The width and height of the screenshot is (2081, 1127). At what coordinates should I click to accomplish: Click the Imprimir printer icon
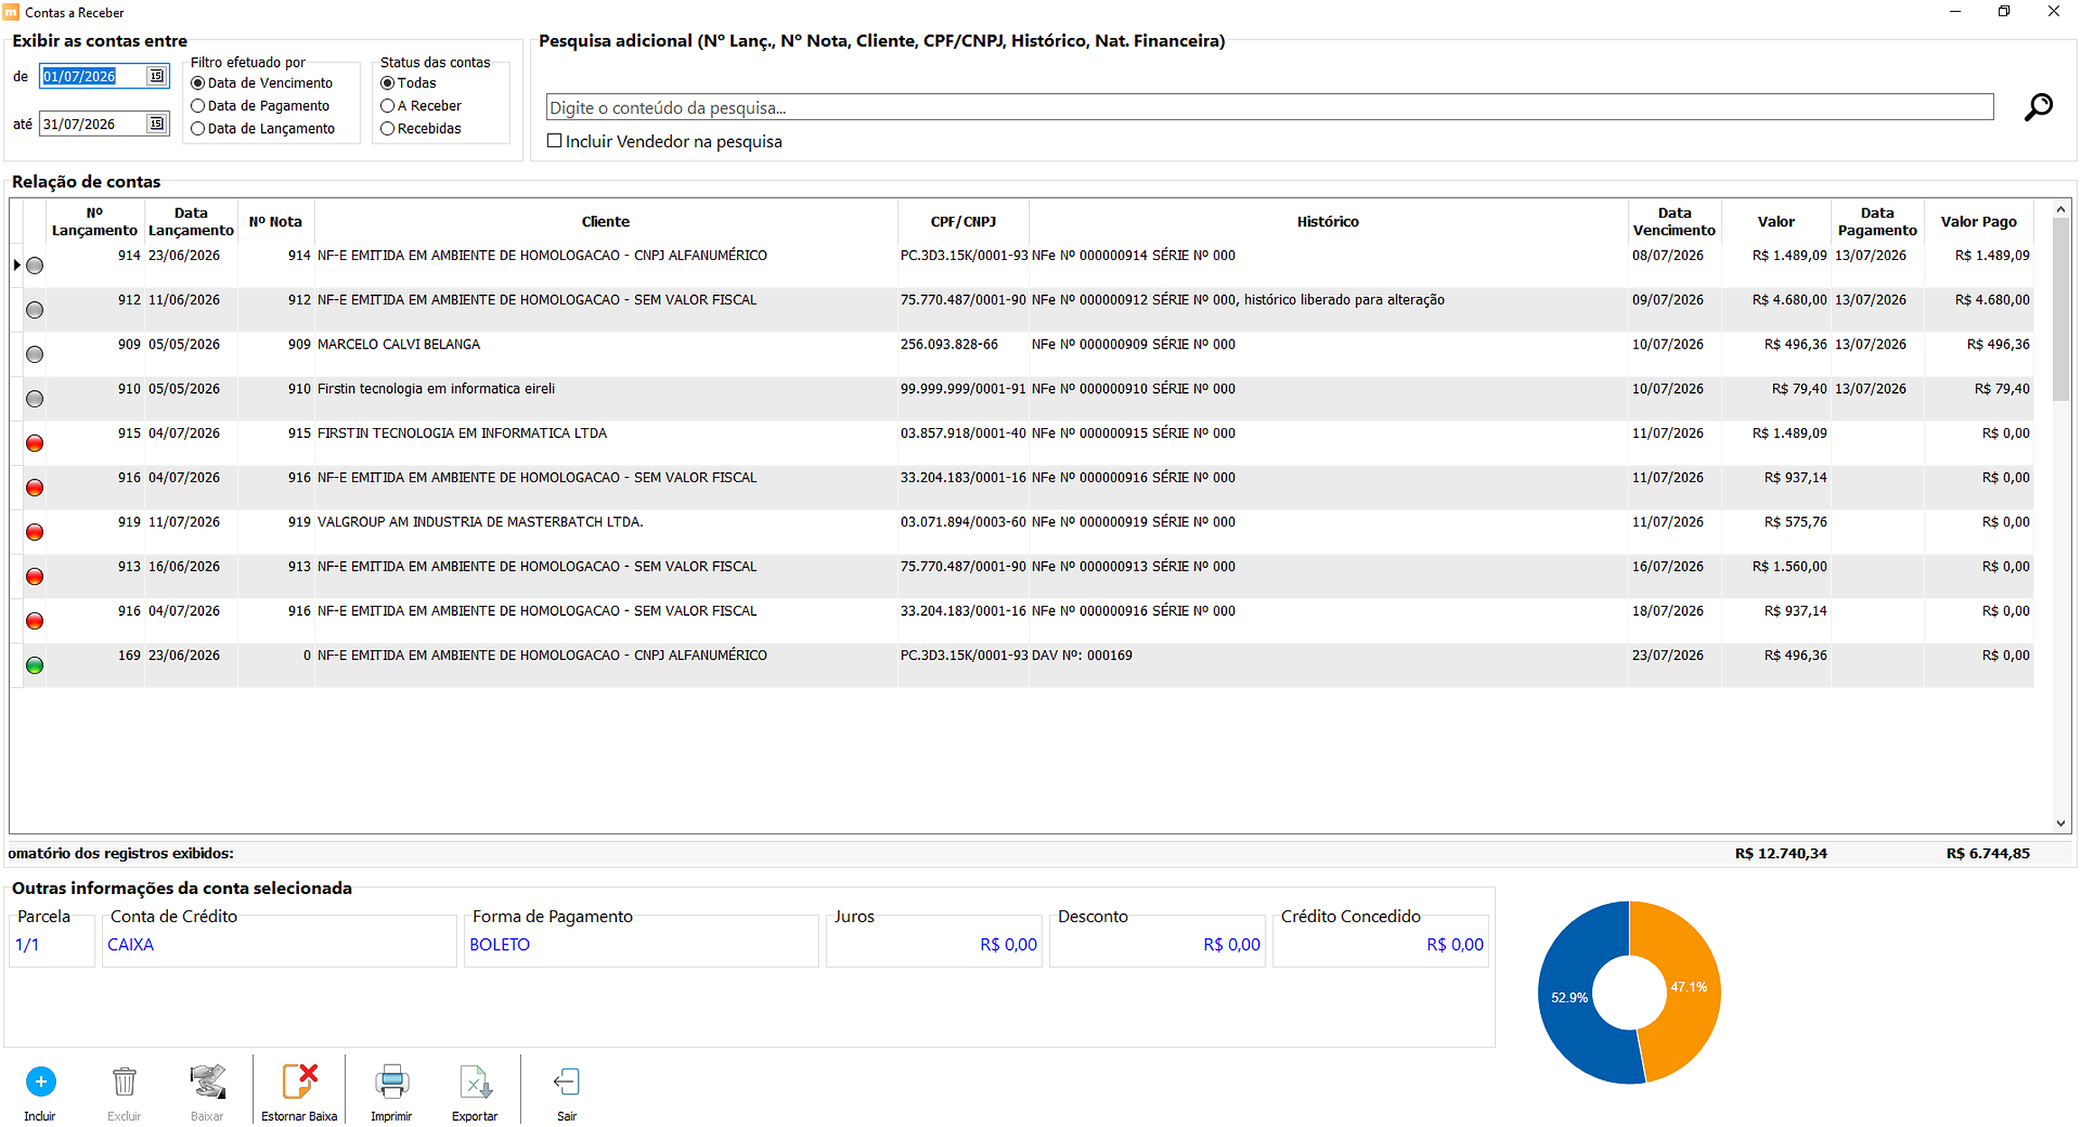click(x=391, y=1081)
